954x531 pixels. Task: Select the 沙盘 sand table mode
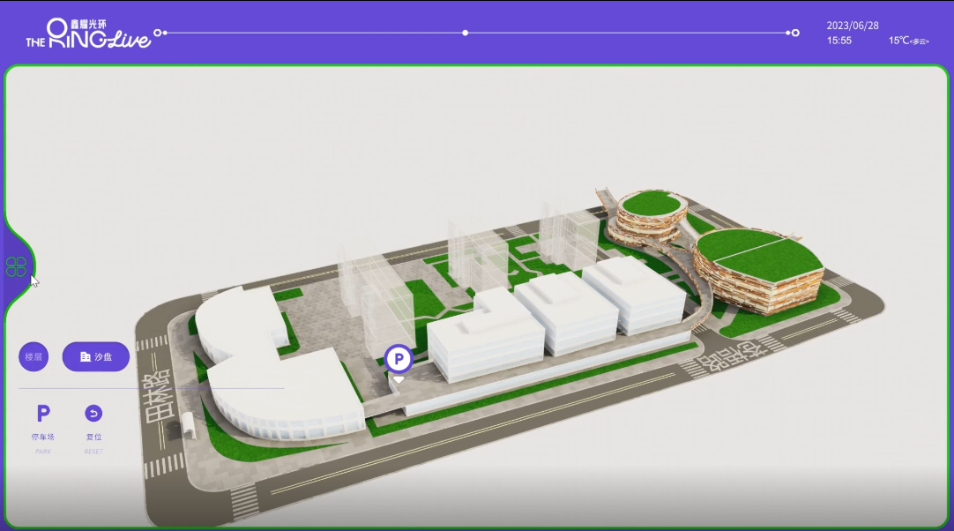point(96,357)
